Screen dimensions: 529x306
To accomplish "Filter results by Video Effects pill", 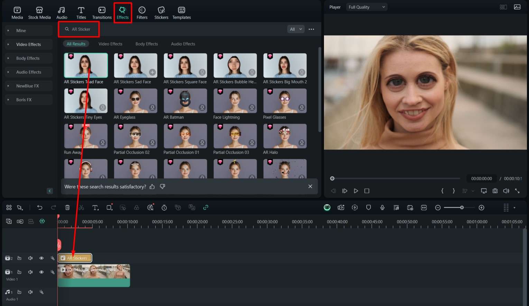I will coord(110,44).
